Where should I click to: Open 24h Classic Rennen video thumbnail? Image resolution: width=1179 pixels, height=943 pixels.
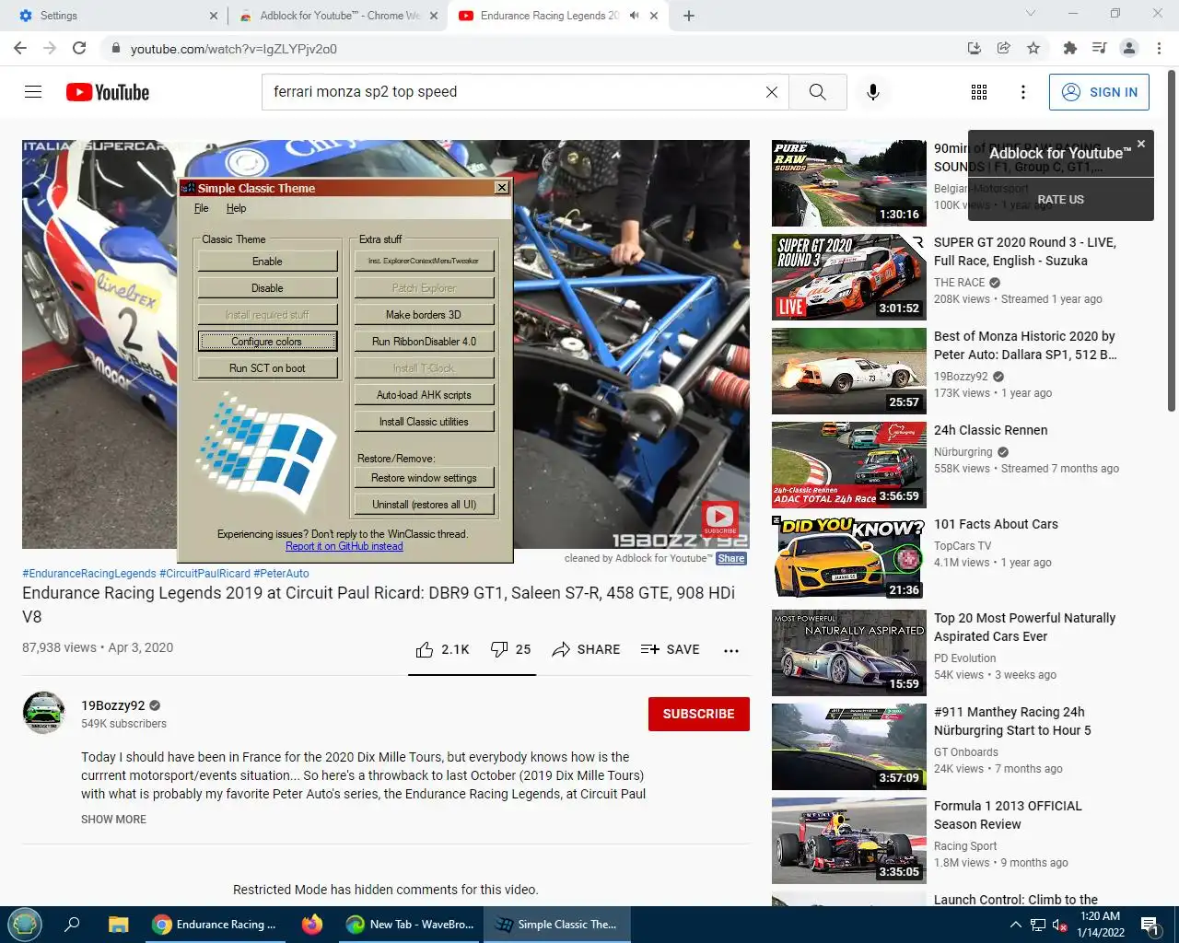[x=849, y=465]
